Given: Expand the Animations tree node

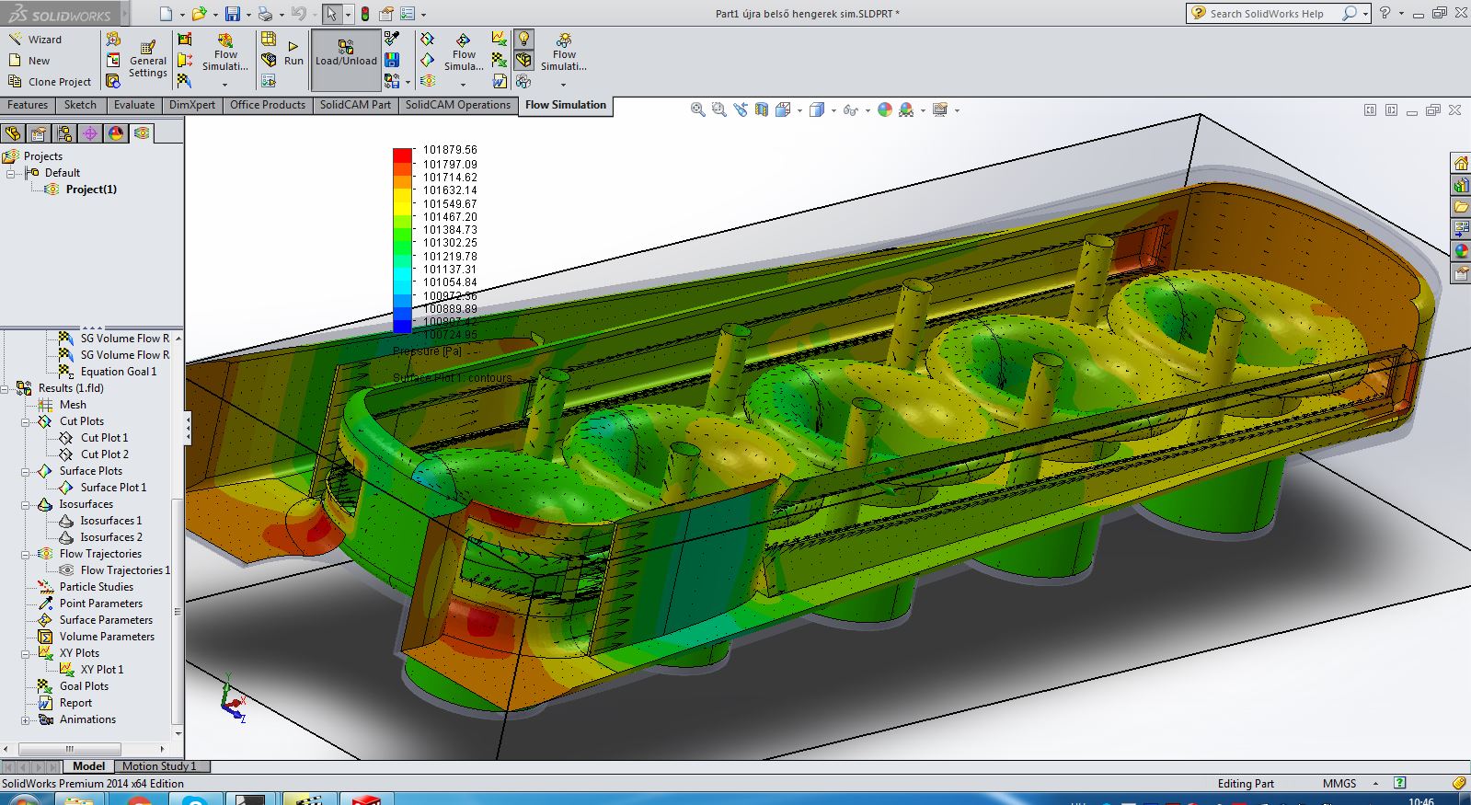Looking at the screenshot, I should pyautogui.click(x=26, y=719).
